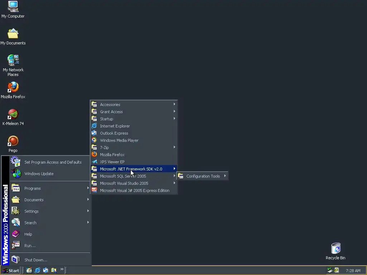
Task: Launch Outlook Express from the quick launch bar
Action: click(46, 270)
